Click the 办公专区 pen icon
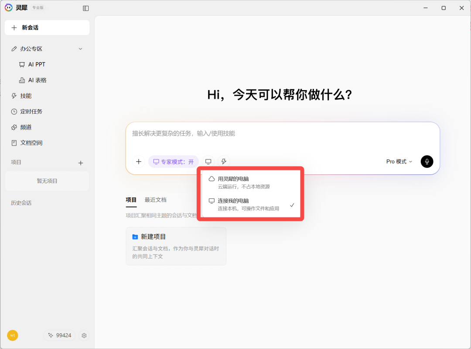 (14, 49)
